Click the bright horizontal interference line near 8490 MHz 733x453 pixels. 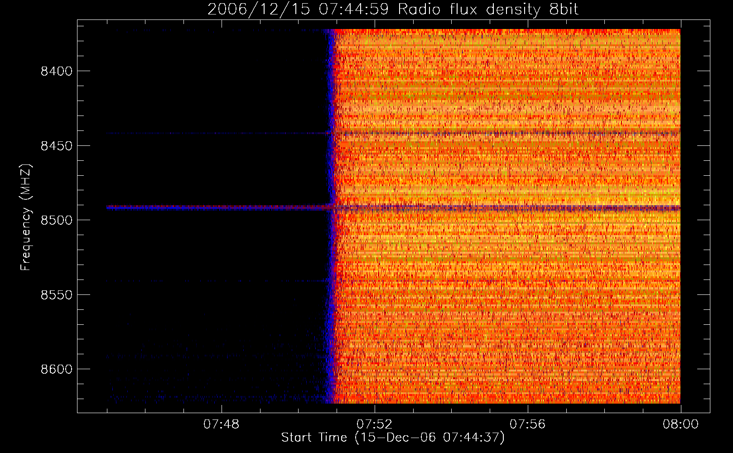tap(393, 208)
